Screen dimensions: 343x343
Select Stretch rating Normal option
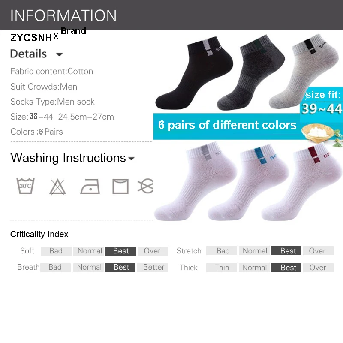point(255,251)
